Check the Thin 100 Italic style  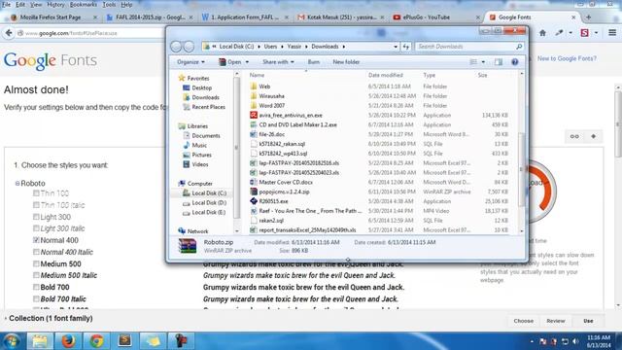pyautogui.click(x=36, y=205)
